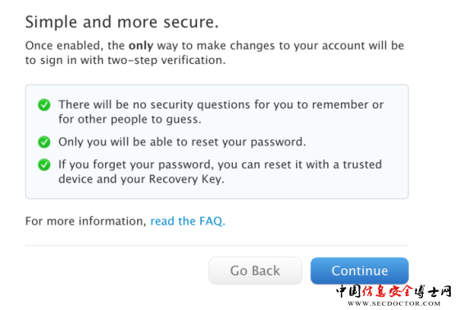Click the bold word 'only'
459x310 pixels.
point(141,46)
